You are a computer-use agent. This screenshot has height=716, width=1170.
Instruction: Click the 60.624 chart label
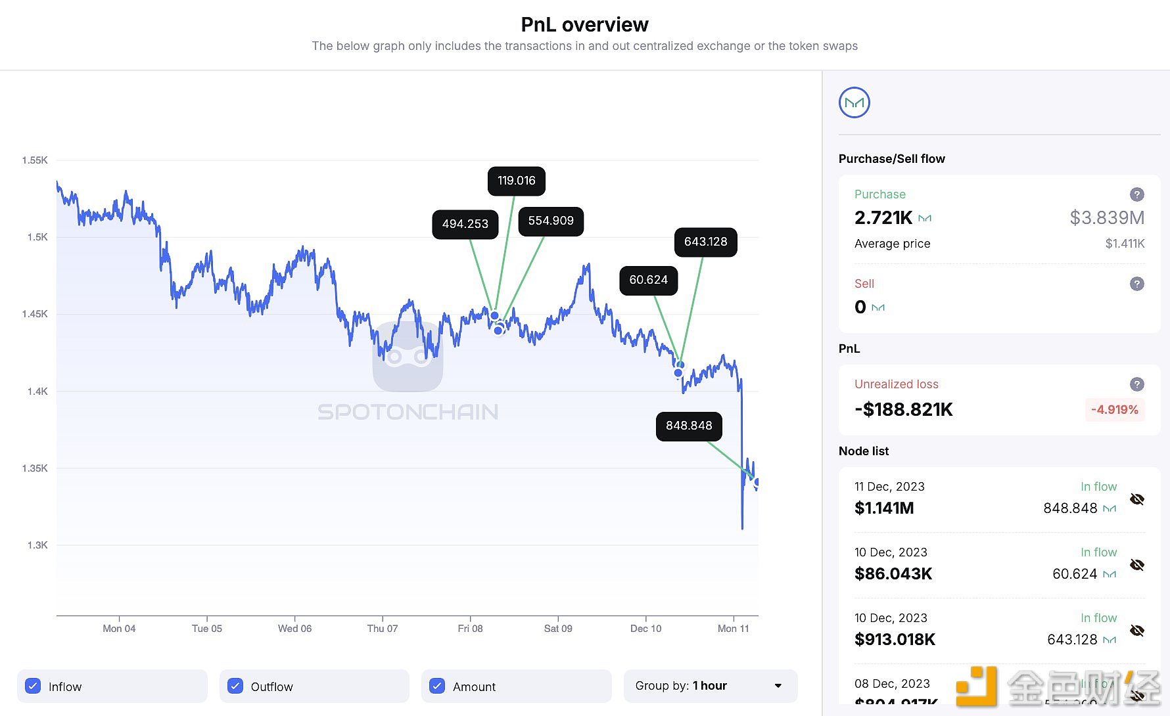tap(649, 280)
